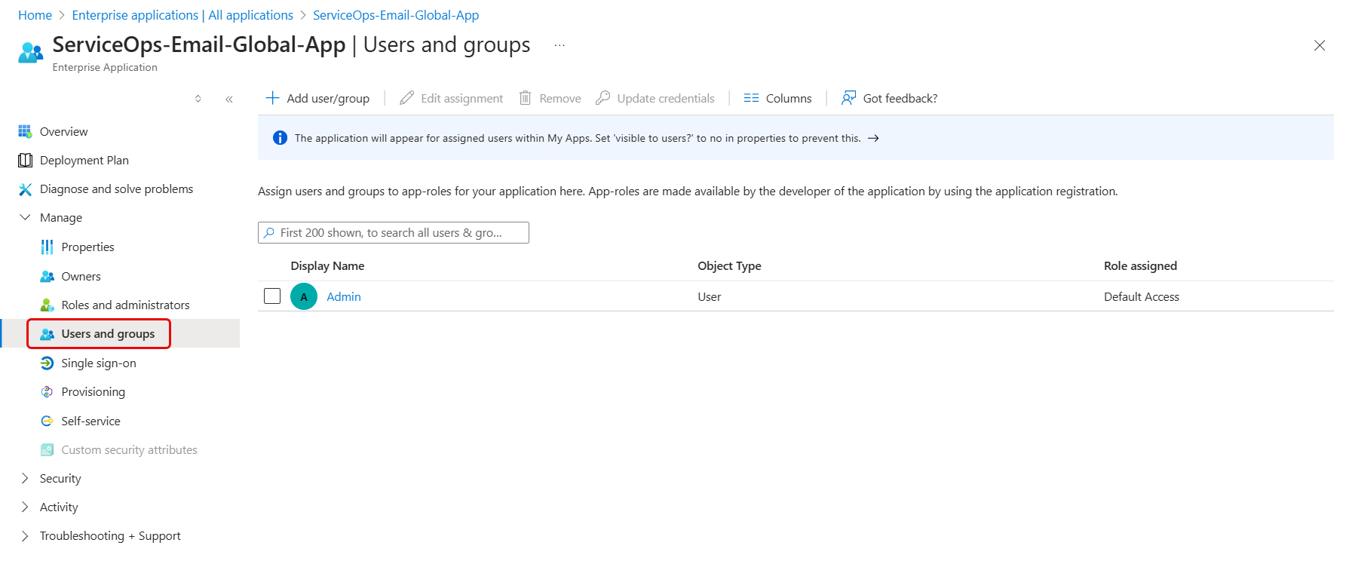The image size is (1349, 564).
Task: Click the Role assigned column header
Action: [x=1140, y=266]
